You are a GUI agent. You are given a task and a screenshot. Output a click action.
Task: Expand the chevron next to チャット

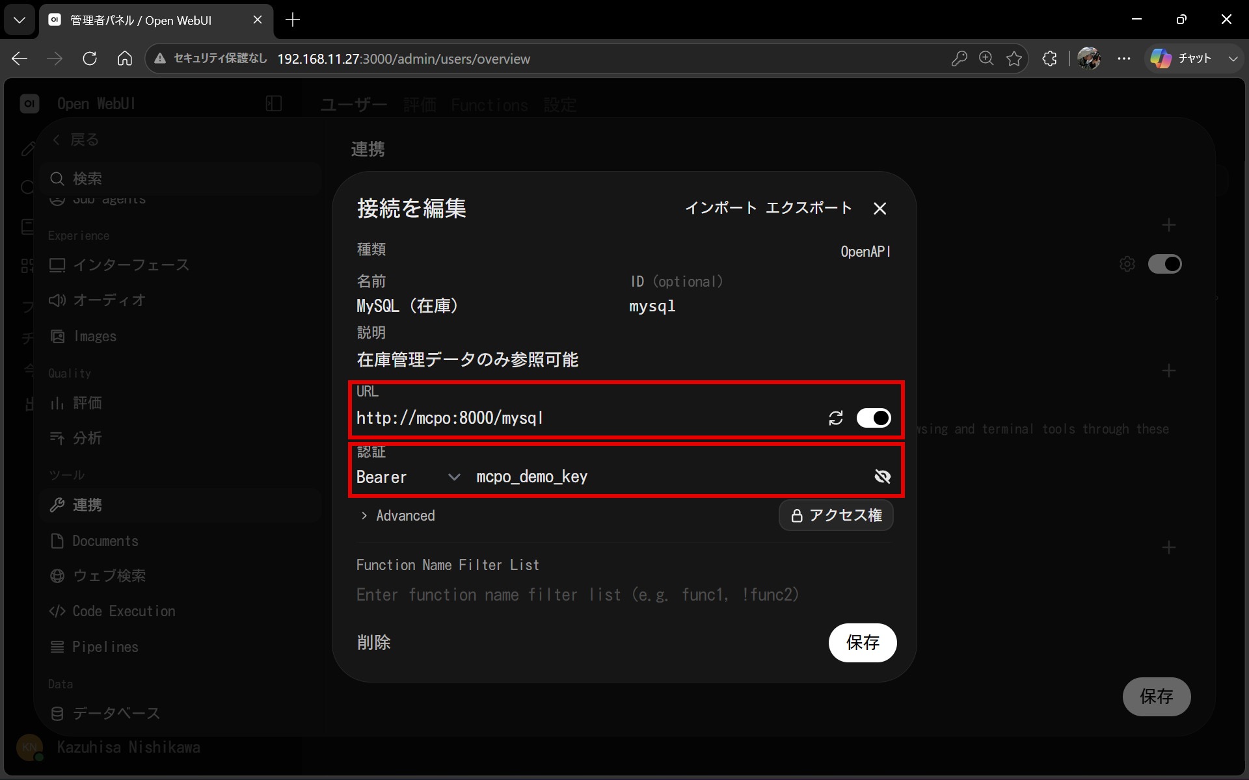(1233, 58)
